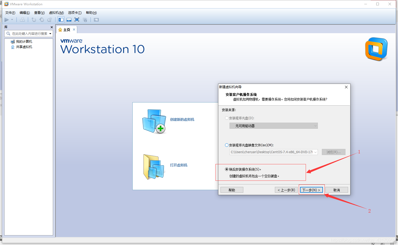Click the Send Ctrl+Alt+Del toolbar icon
Image resolution: width=398 pixels, height=245 pixels.
(22, 20)
